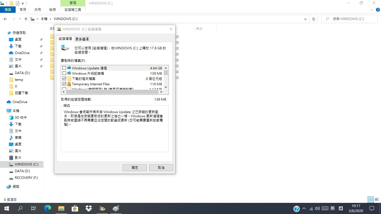The height and width of the screenshot is (214, 381).
Task: Open 圖片 under quick access
Action: tap(18, 66)
